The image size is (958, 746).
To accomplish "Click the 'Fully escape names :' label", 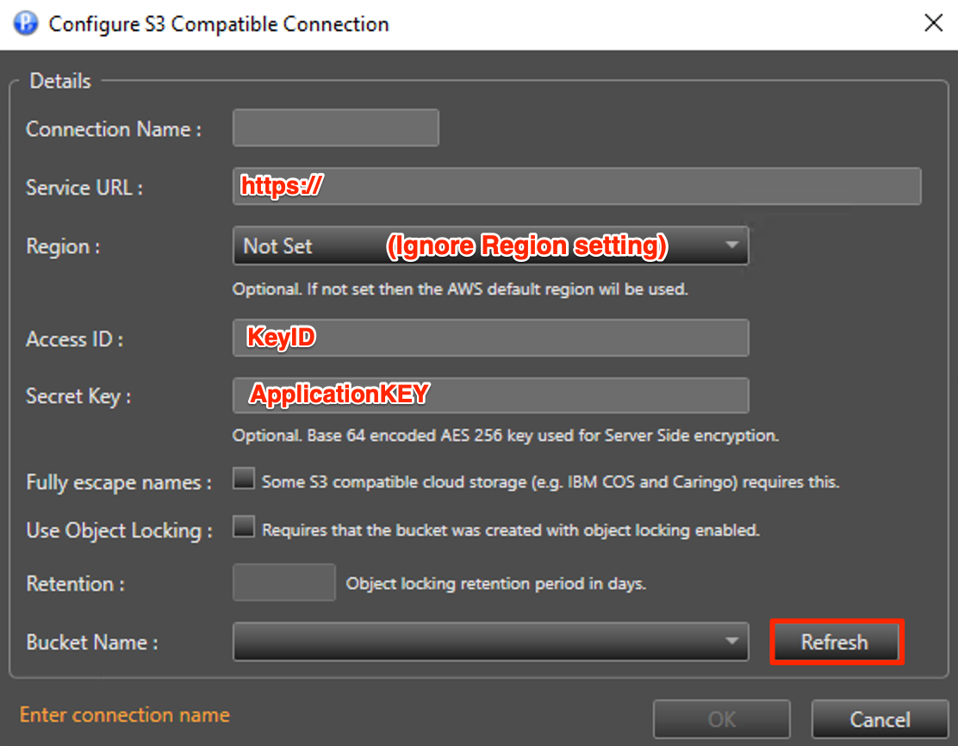I will tap(119, 482).
